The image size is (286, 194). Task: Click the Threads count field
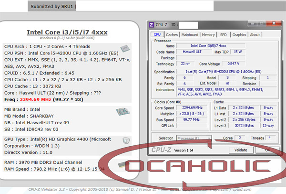pyautogui.click(x=271, y=138)
